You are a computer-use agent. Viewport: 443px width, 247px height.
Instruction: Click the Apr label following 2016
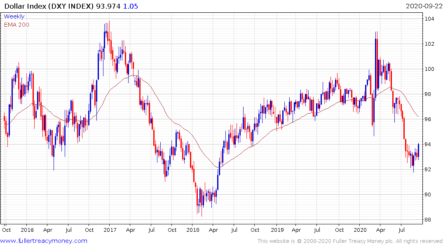pyautogui.click(x=48, y=230)
